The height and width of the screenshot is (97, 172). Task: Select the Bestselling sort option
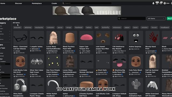3,91
